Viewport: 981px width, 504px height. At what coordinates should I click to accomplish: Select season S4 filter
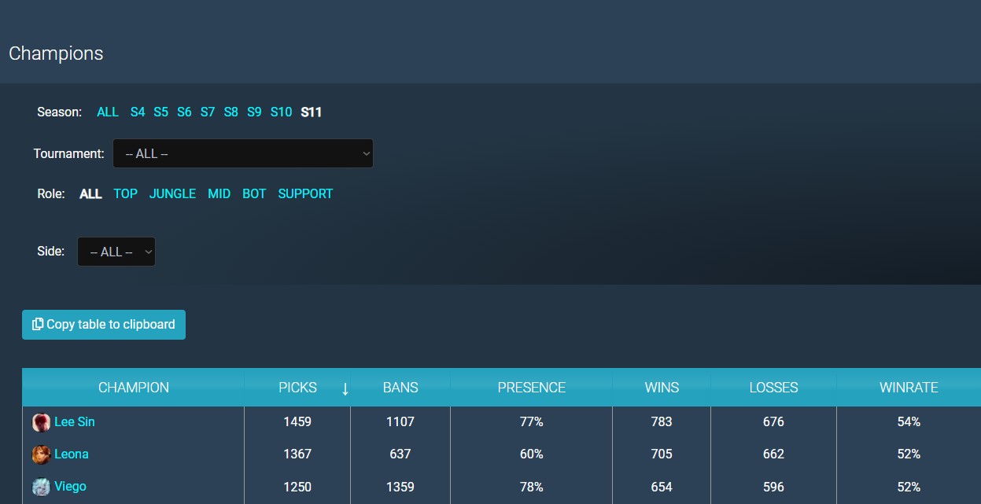click(x=138, y=112)
